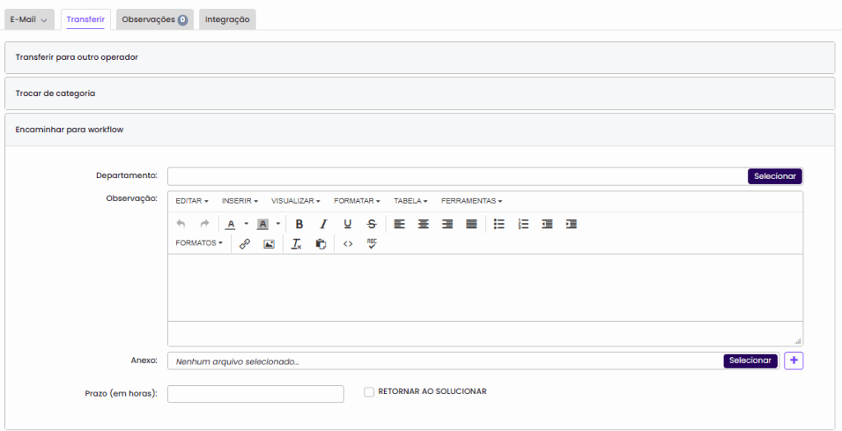842x431 pixels.
Task: Toggle italic text formatting
Action: 323,224
